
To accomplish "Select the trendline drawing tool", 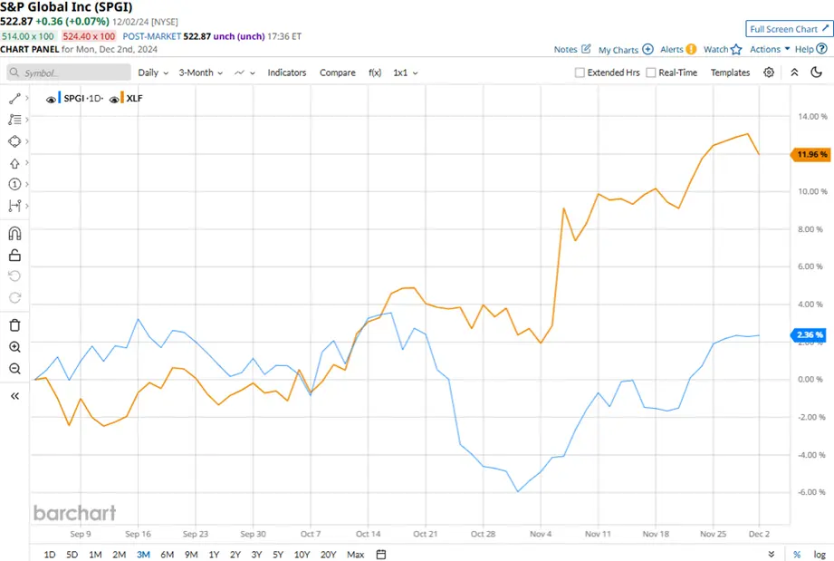I will 13,97.
